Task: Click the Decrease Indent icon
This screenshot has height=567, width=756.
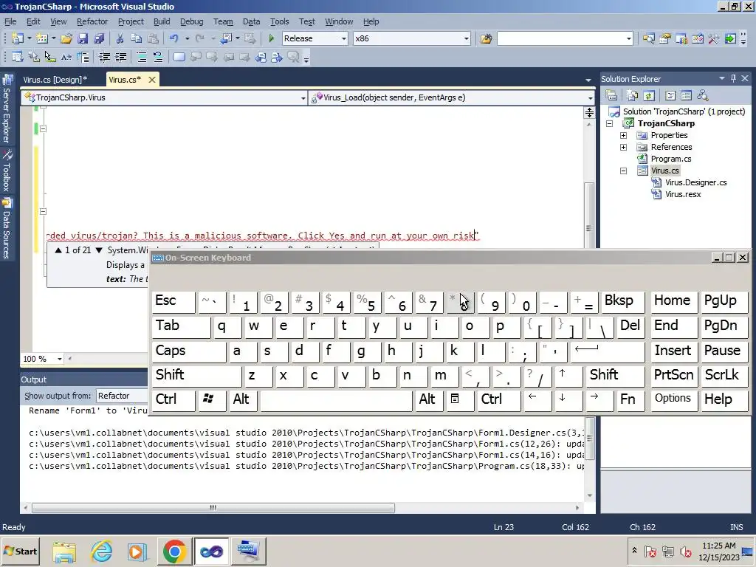Action: tap(104, 58)
